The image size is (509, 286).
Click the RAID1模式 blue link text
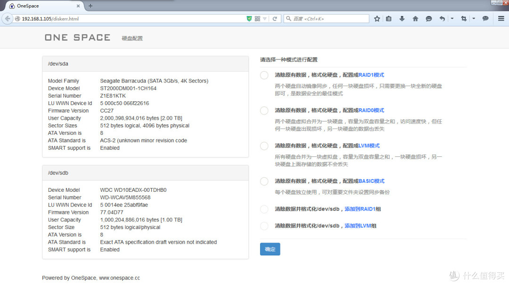click(x=371, y=75)
